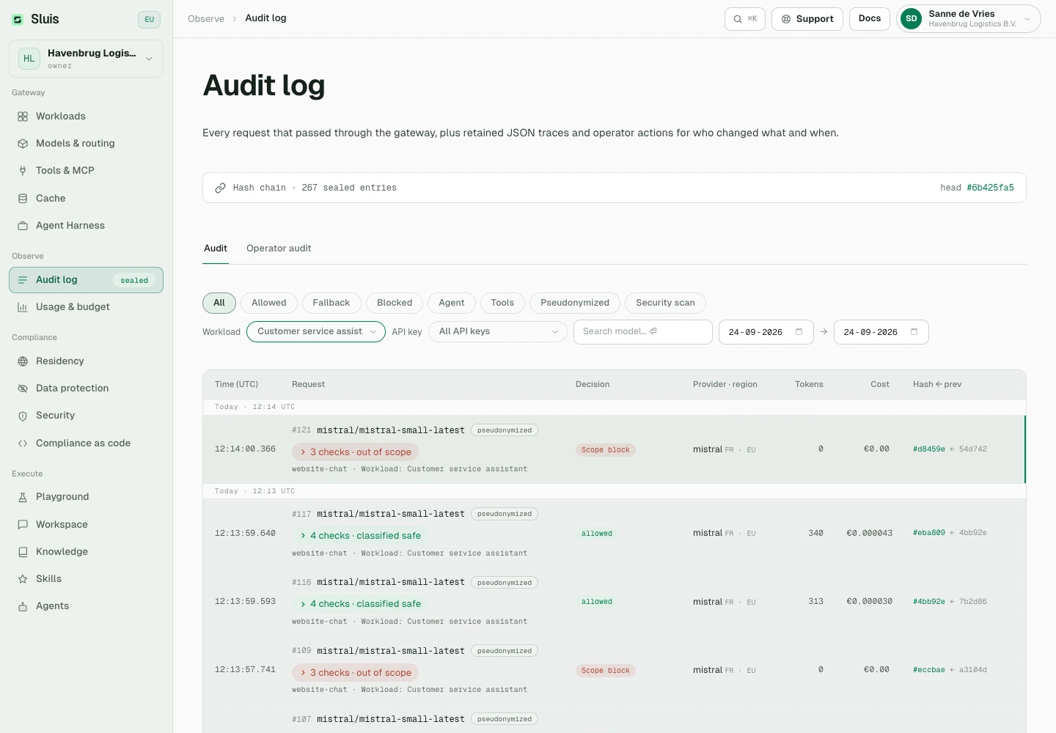Click the Knowledge book icon
Screen dimensions: 1056x733
tap(23, 552)
